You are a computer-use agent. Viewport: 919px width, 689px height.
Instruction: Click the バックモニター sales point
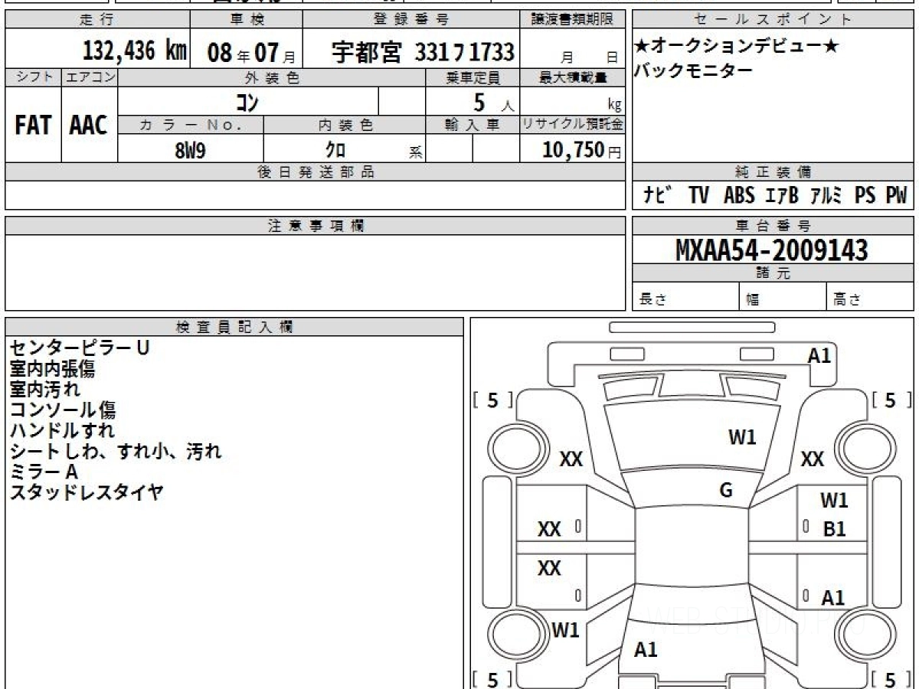[x=694, y=70]
